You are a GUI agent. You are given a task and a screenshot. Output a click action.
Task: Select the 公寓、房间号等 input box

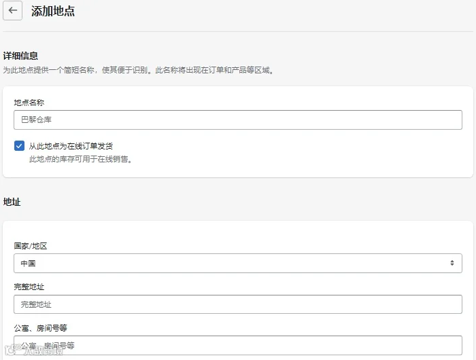[x=238, y=345]
